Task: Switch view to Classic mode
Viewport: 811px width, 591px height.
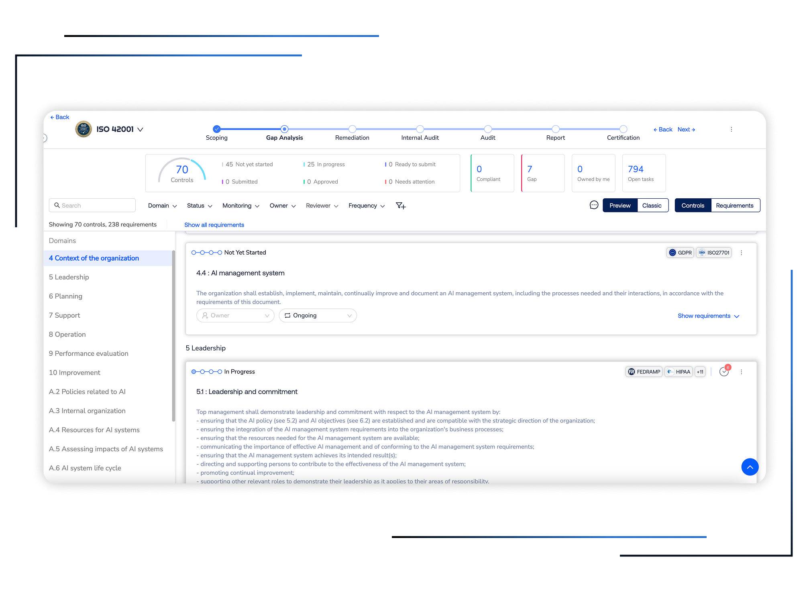Action: 652,206
